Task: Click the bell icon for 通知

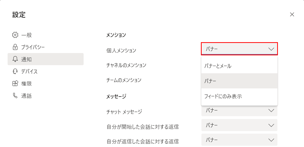Action: pyautogui.click(x=15, y=59)
